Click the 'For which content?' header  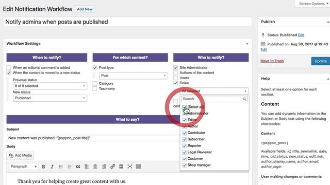(130, 58)
